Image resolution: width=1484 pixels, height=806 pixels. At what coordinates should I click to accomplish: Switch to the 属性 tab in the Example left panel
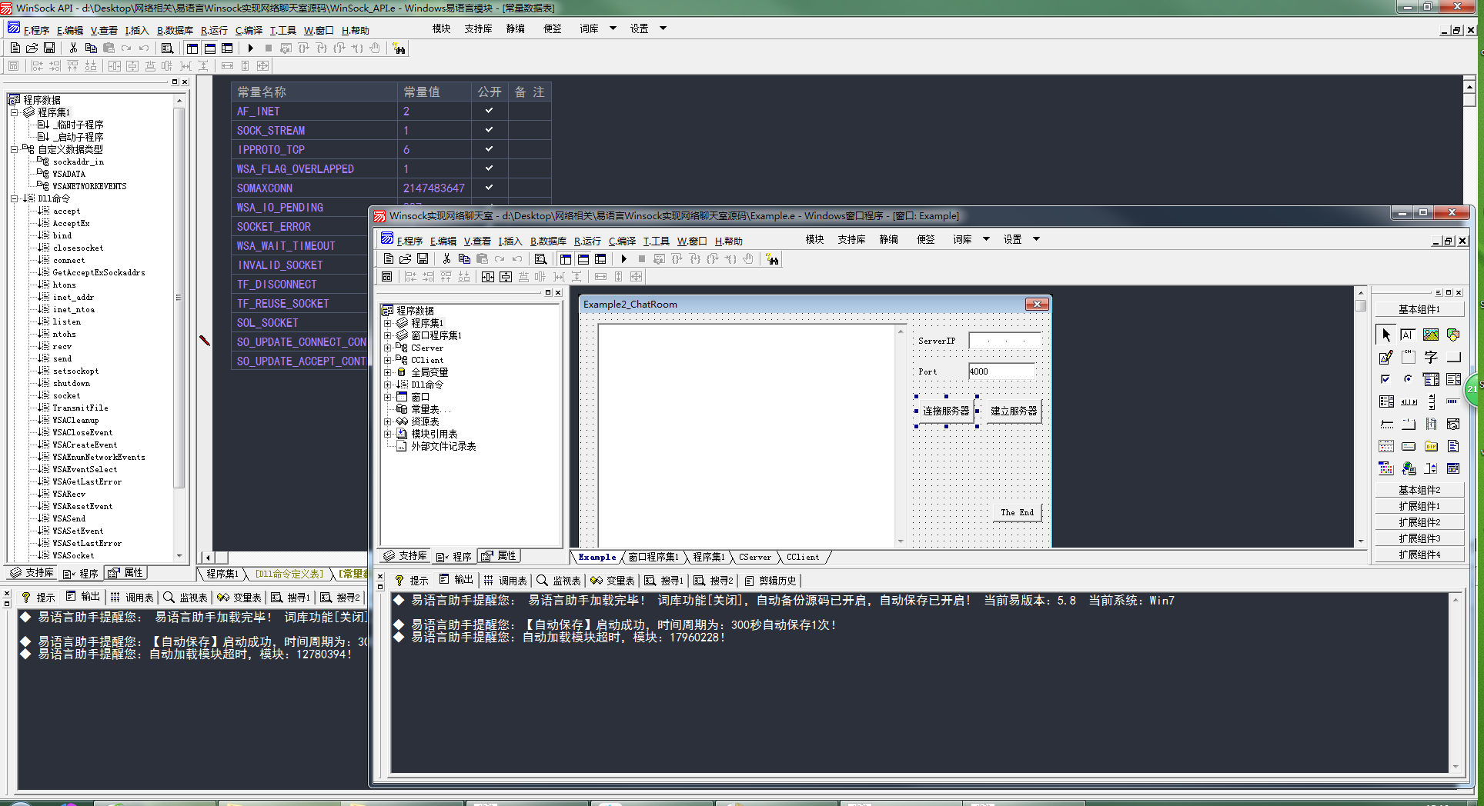pyautogui.click(x=499, y=556)
